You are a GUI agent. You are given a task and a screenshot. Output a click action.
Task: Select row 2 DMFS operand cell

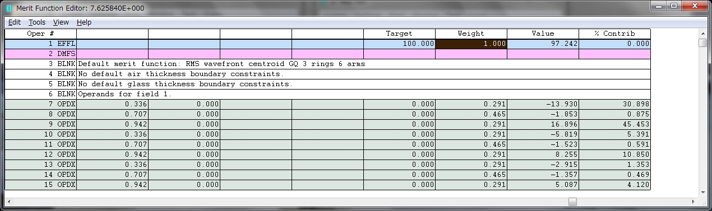point(40,54)
